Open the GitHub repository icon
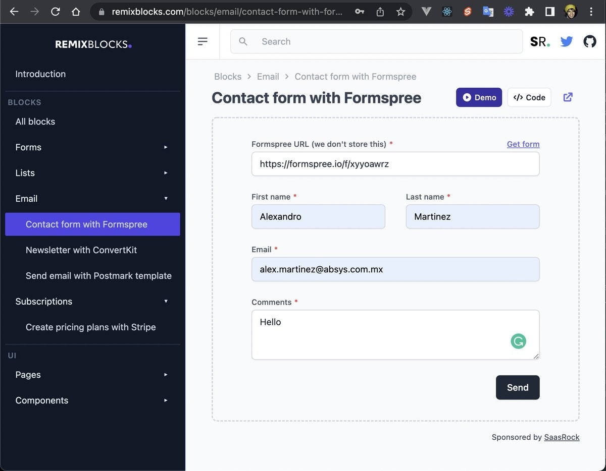606x471 pixels. click(x=590, y=41)
